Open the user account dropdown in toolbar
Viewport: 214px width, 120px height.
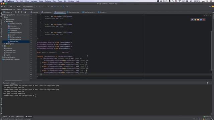pos(18,6)
